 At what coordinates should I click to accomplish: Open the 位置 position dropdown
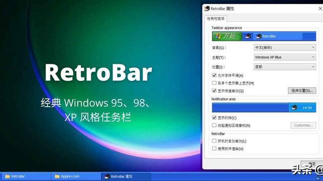pos(285,67)
